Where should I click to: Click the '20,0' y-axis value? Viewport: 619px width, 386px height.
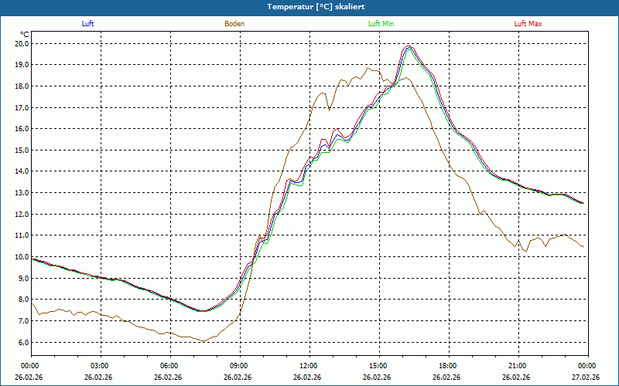[22, 43]
